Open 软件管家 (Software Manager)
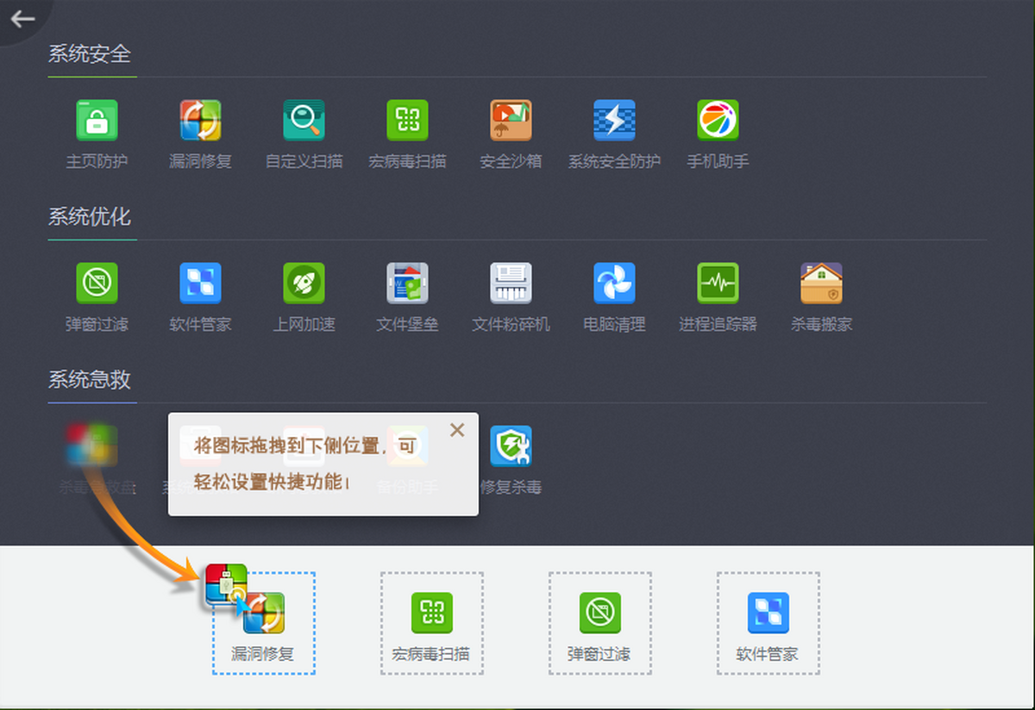This screenshot has height=710, width=1035. (x=200, y=283)
